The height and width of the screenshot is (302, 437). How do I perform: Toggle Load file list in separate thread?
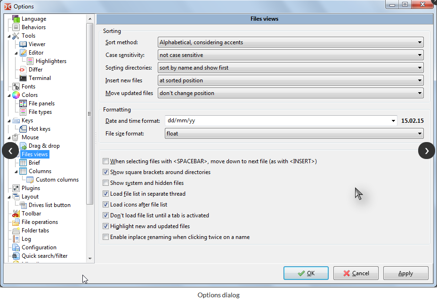tap(105, 194)
